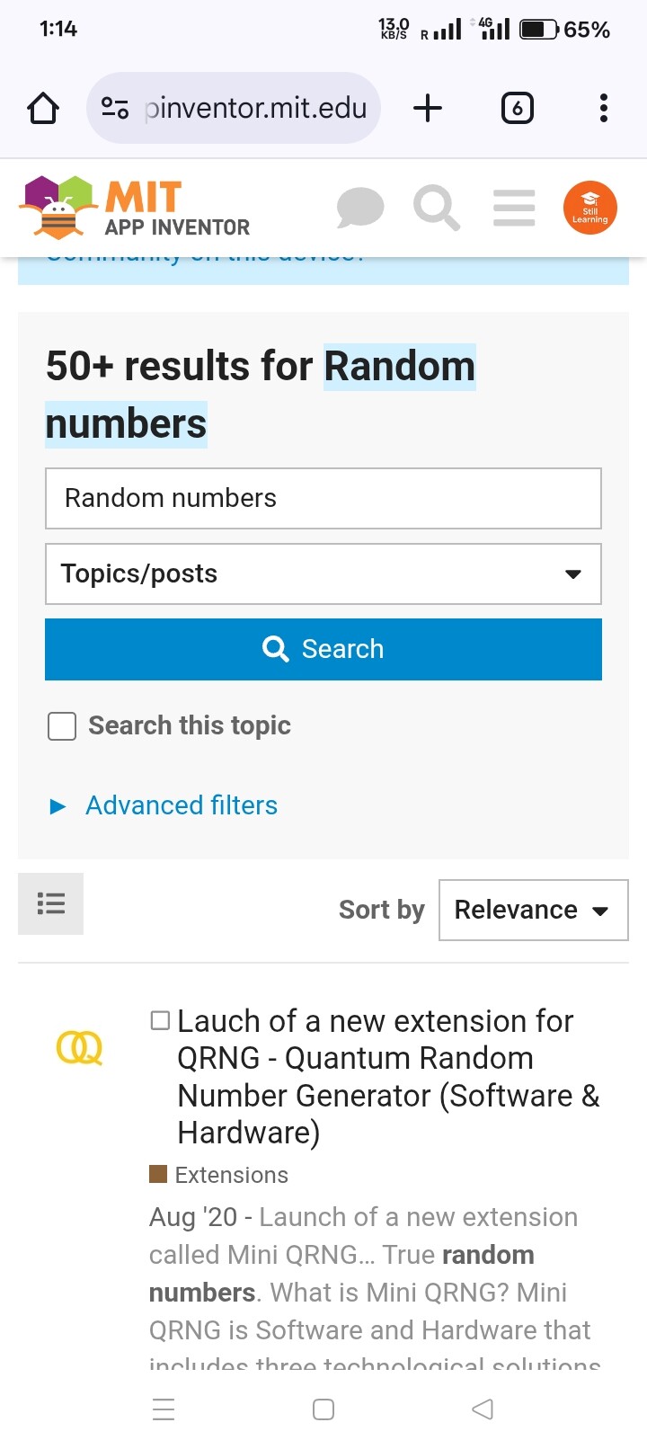Open the Topics/posts dropdown

323,574
